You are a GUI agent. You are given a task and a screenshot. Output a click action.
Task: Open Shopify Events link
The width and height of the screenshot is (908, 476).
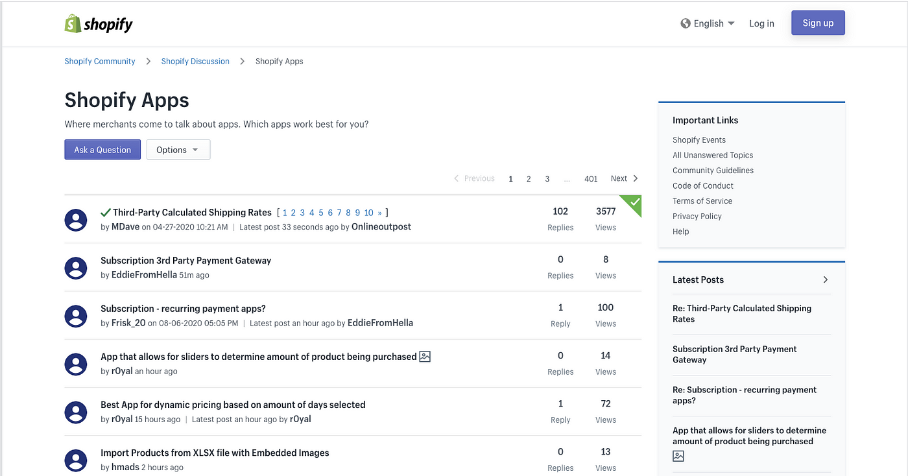point(699,139)
